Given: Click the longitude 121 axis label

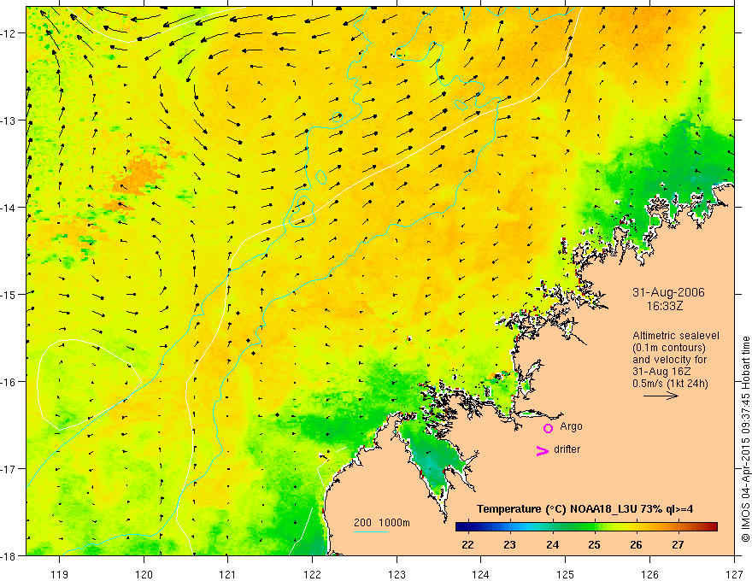Looking at the screenshot, I should 228,574.
